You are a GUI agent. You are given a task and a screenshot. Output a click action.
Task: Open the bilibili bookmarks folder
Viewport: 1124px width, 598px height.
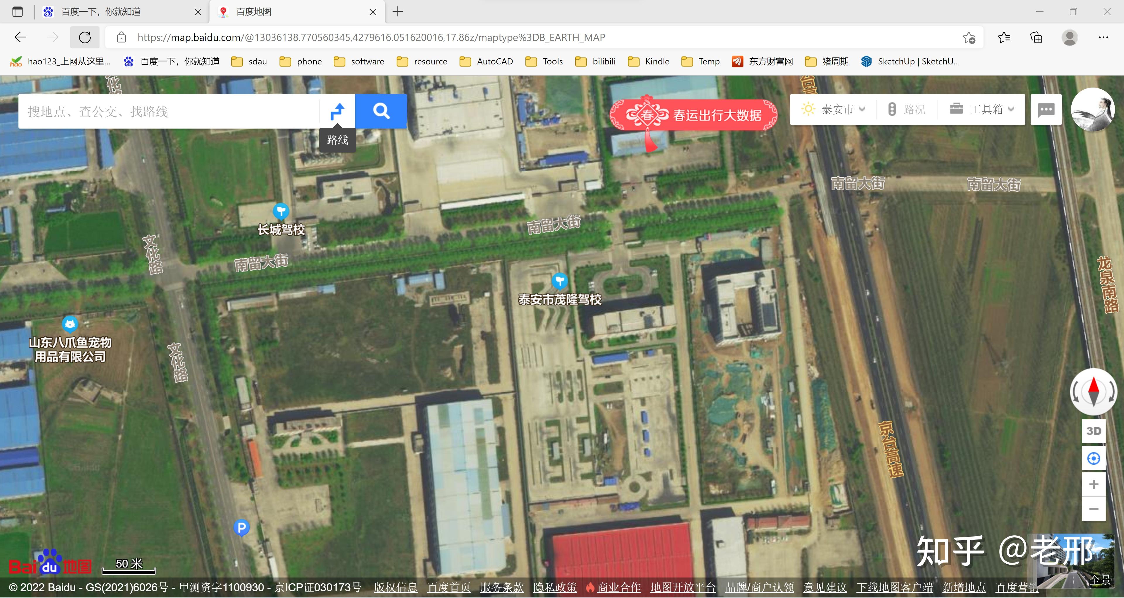pyautogui.click(x=595, y=61)
